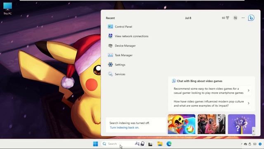Screen dimensions: 264x149
Task: Open the Rewards points trophy indicator
Action: click(x=226, y=18)
